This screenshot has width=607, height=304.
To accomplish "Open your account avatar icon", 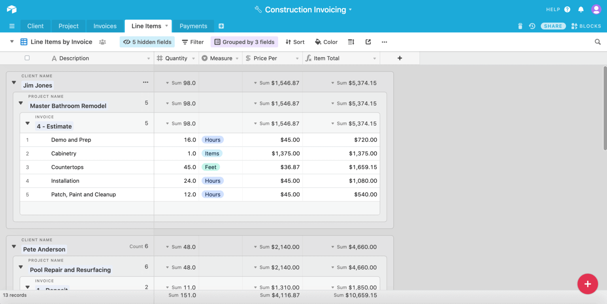I will click(x=597, y=9).
